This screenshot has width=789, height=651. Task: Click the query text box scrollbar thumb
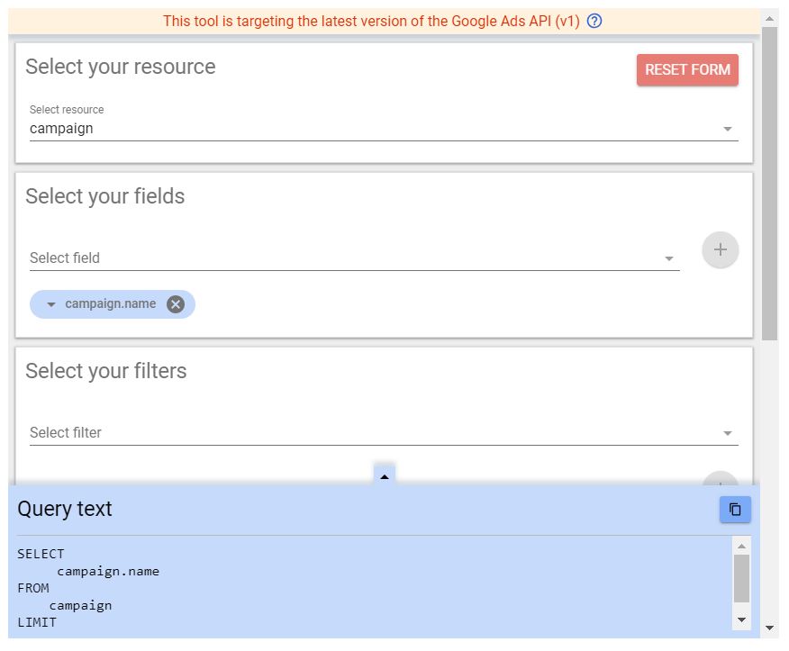pos(741,577)
